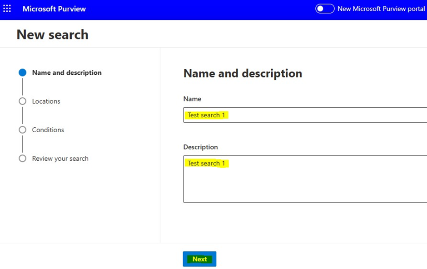Click the Review your search step circle

pos(22,159)
